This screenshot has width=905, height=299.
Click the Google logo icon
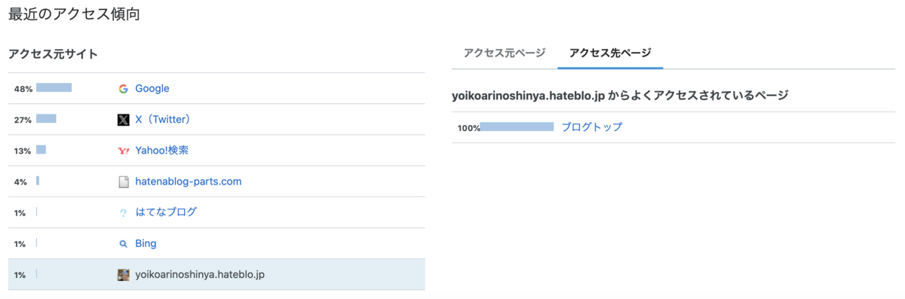123,89
